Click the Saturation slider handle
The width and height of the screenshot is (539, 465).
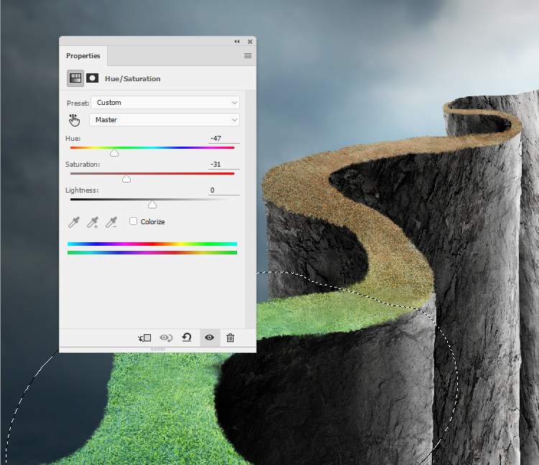pos(126,179)
